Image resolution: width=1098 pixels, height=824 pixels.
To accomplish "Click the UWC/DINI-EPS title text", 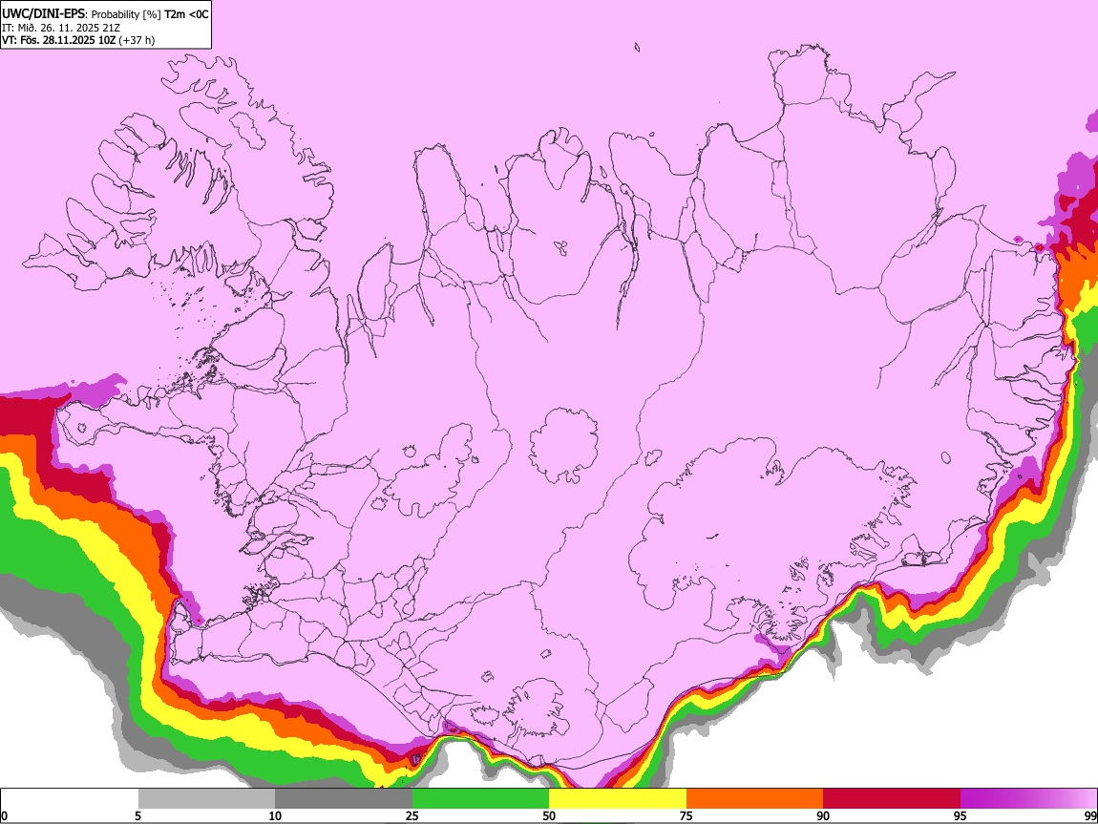I will pyautogui.click(x=42, y=14).
